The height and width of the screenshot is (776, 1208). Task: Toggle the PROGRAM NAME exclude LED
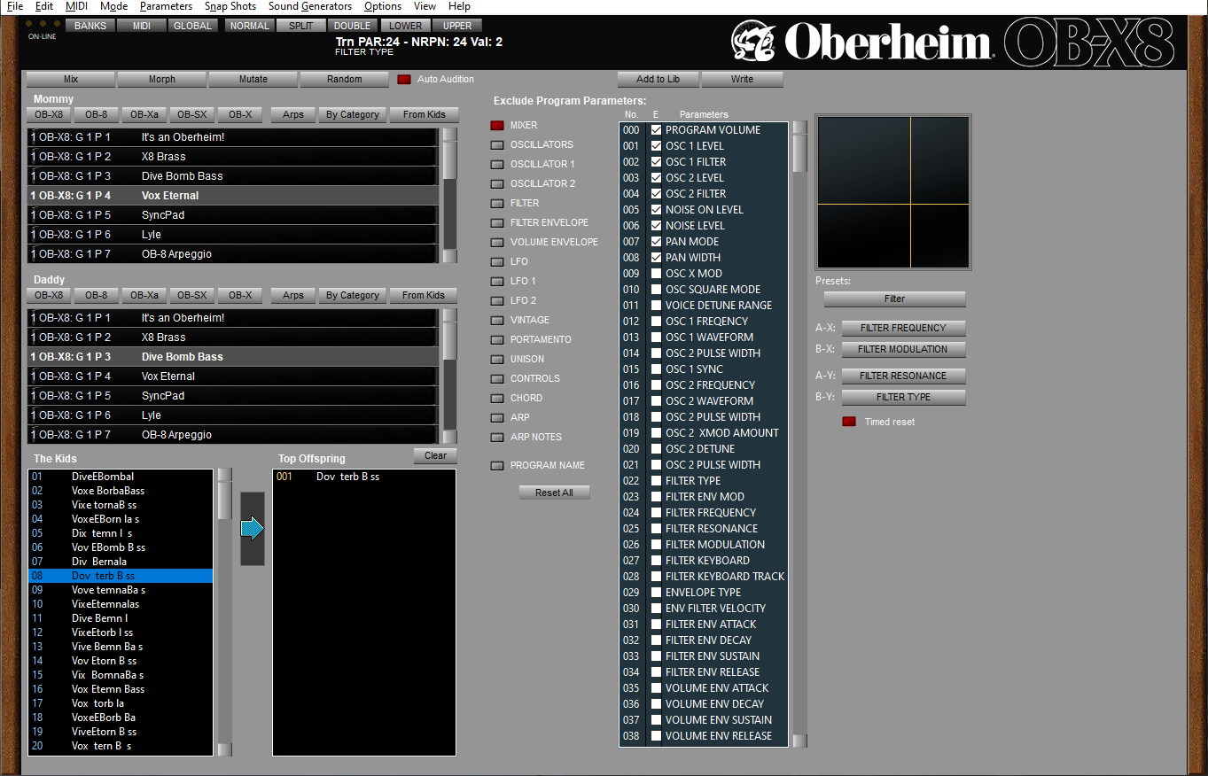pyautogui.click(x=497, y=466)
